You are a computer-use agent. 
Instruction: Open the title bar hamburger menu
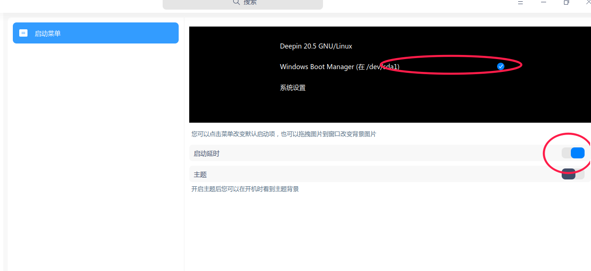[520, 2]
